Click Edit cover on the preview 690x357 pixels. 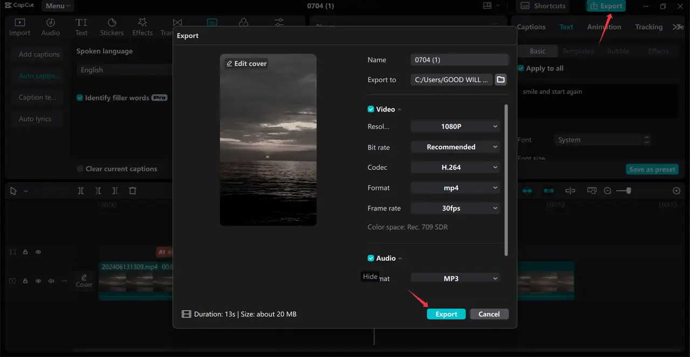(246, 63)
